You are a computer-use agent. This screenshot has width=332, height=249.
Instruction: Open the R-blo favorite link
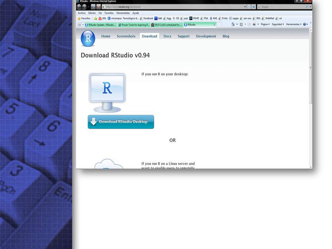pyautogui.click(x=223, y=18)
